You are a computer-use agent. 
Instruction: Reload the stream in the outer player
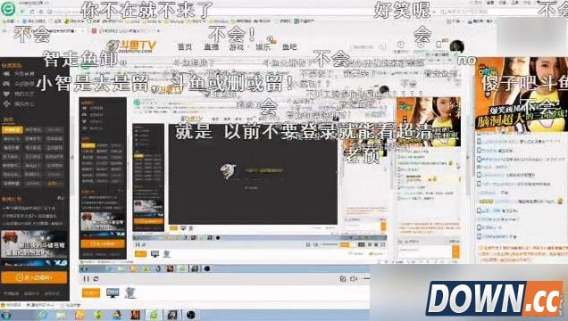tap(96, 279)
